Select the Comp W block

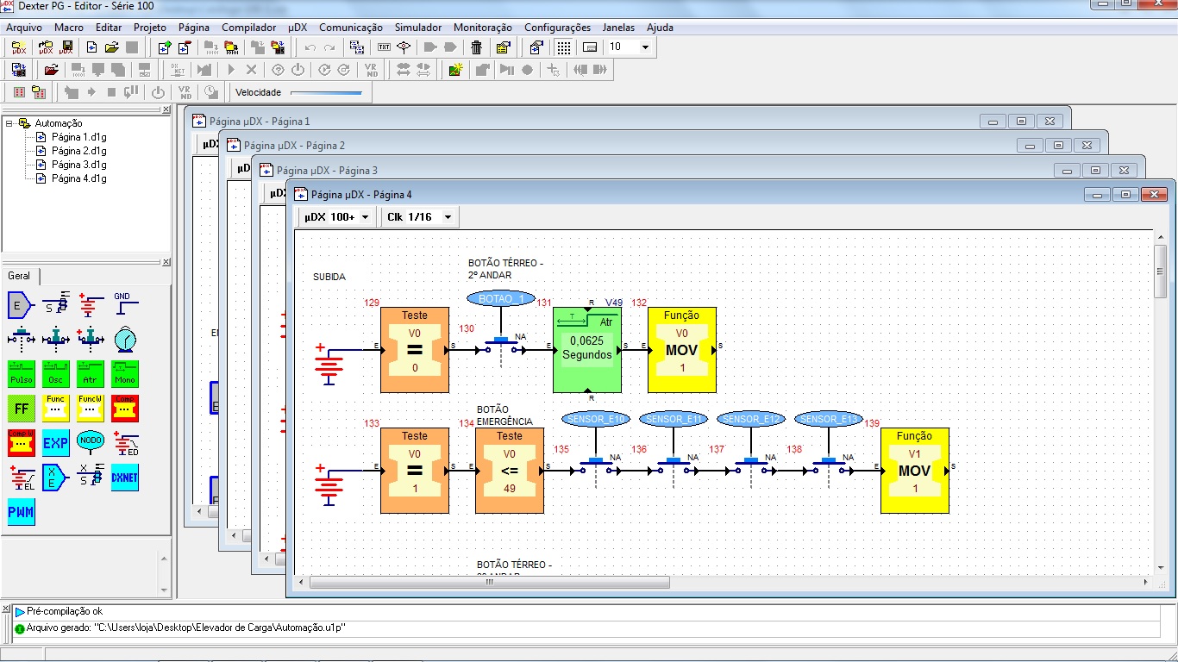tap(21, 442)
